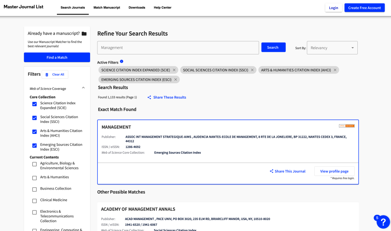View profile page for MANAGEMENT journal

pyautogui.click(x=334, y=171)
